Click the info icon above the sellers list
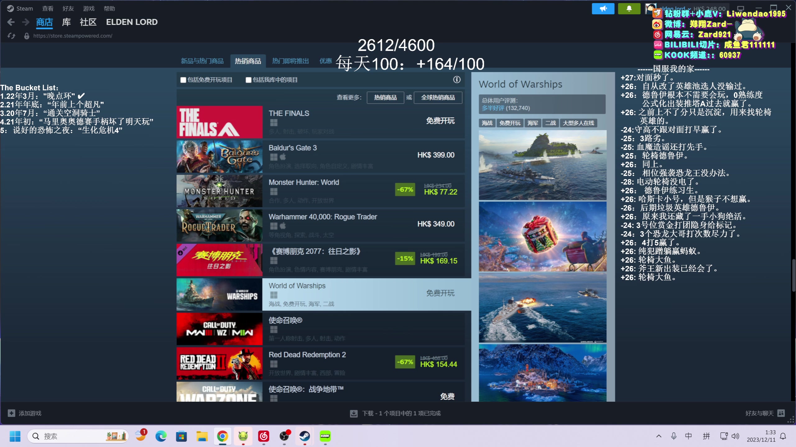The height and width of the screenshot is (447, 796). (x=456, y=80)
